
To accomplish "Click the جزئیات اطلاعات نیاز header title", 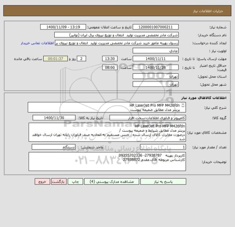I will [208, 11].
